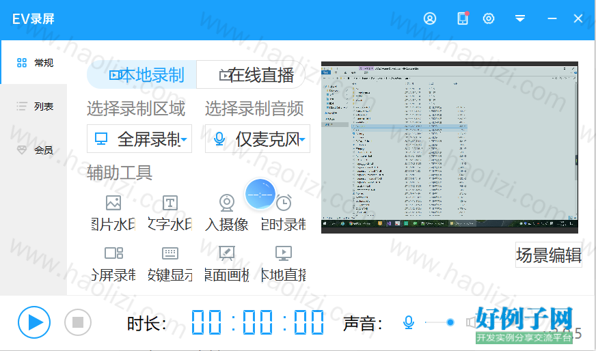Select the 本地录制 mode tab
Viewport: 596px width, 351px height.
[141, 75]
